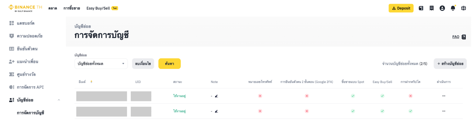Open the orders icon in top bar
This screenshot has height=121, width=475.
pyautogui.click(x=432, y=8)
